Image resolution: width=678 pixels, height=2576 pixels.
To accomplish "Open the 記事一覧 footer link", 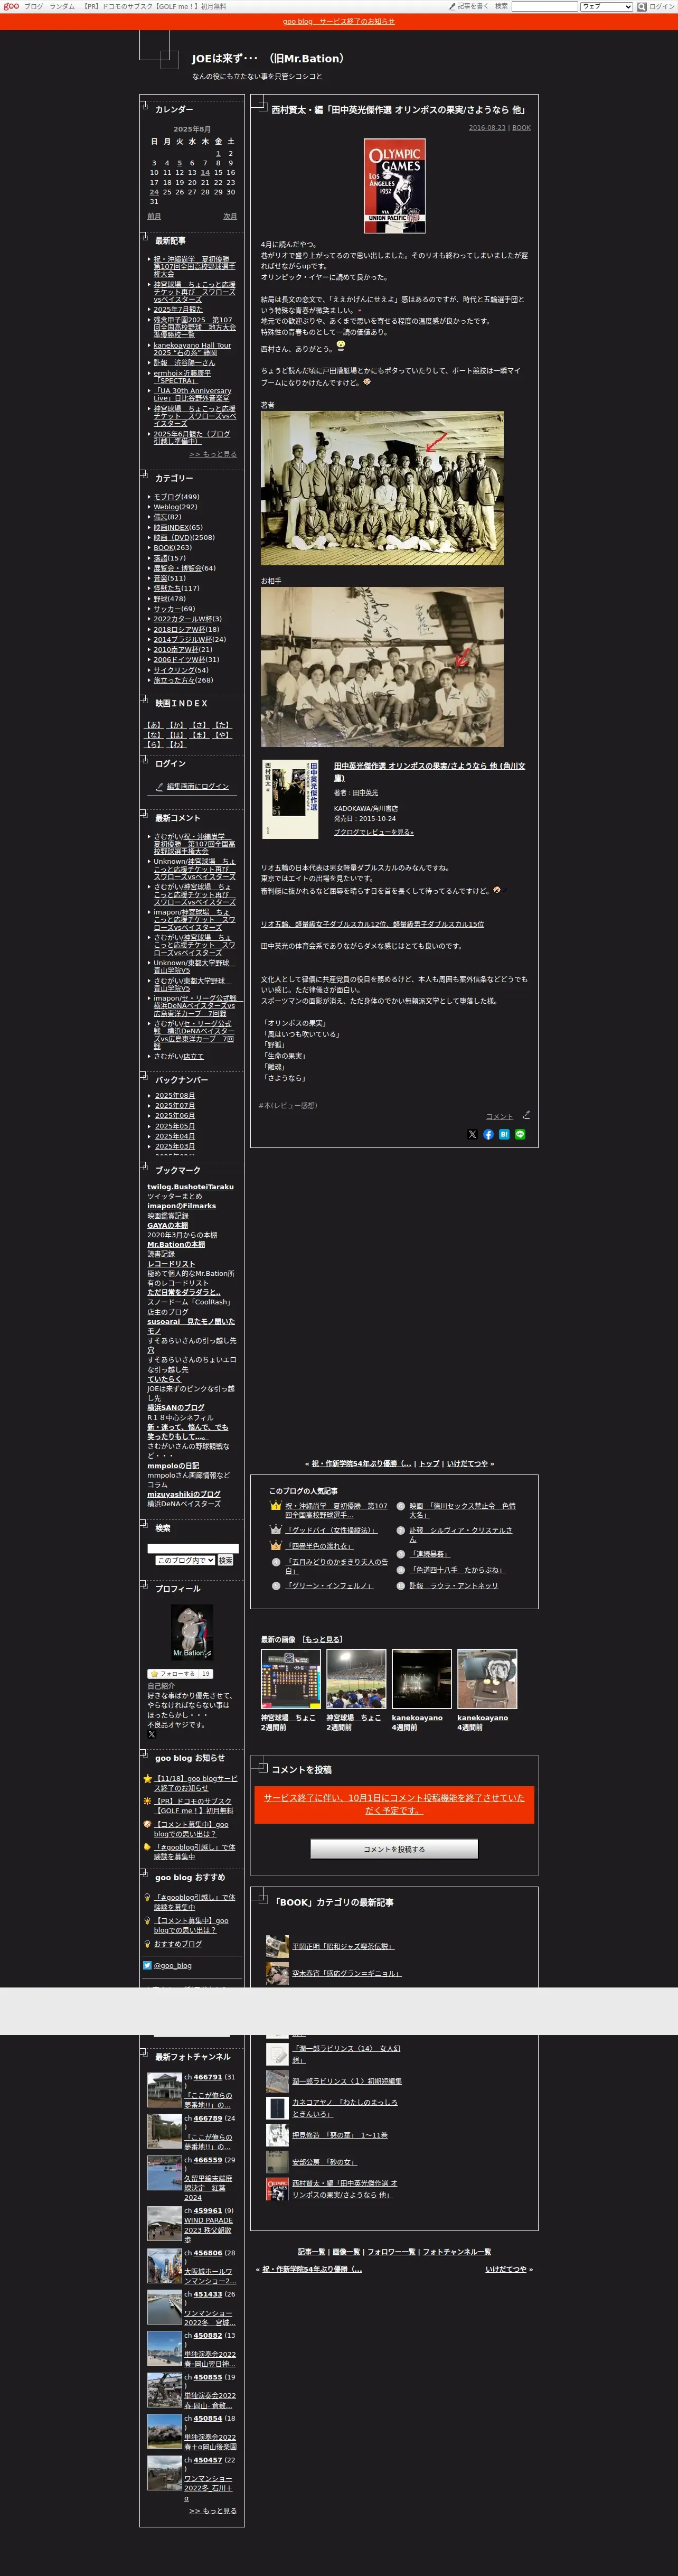I will [311, 2251].
